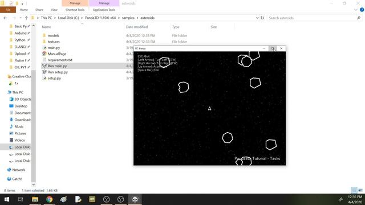The image size is (365, 205).
Task: Select 'This PC' in address path
Action: click(x=46, y=18)
